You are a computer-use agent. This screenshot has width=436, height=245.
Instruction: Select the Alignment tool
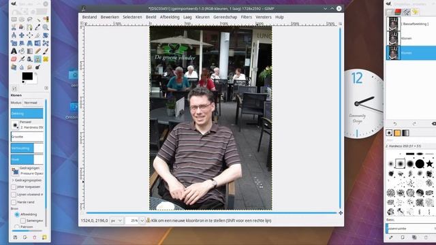point(30,35)
